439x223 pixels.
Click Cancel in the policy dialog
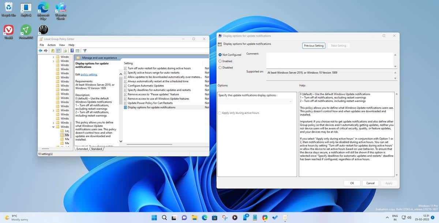tap(370, 183)
